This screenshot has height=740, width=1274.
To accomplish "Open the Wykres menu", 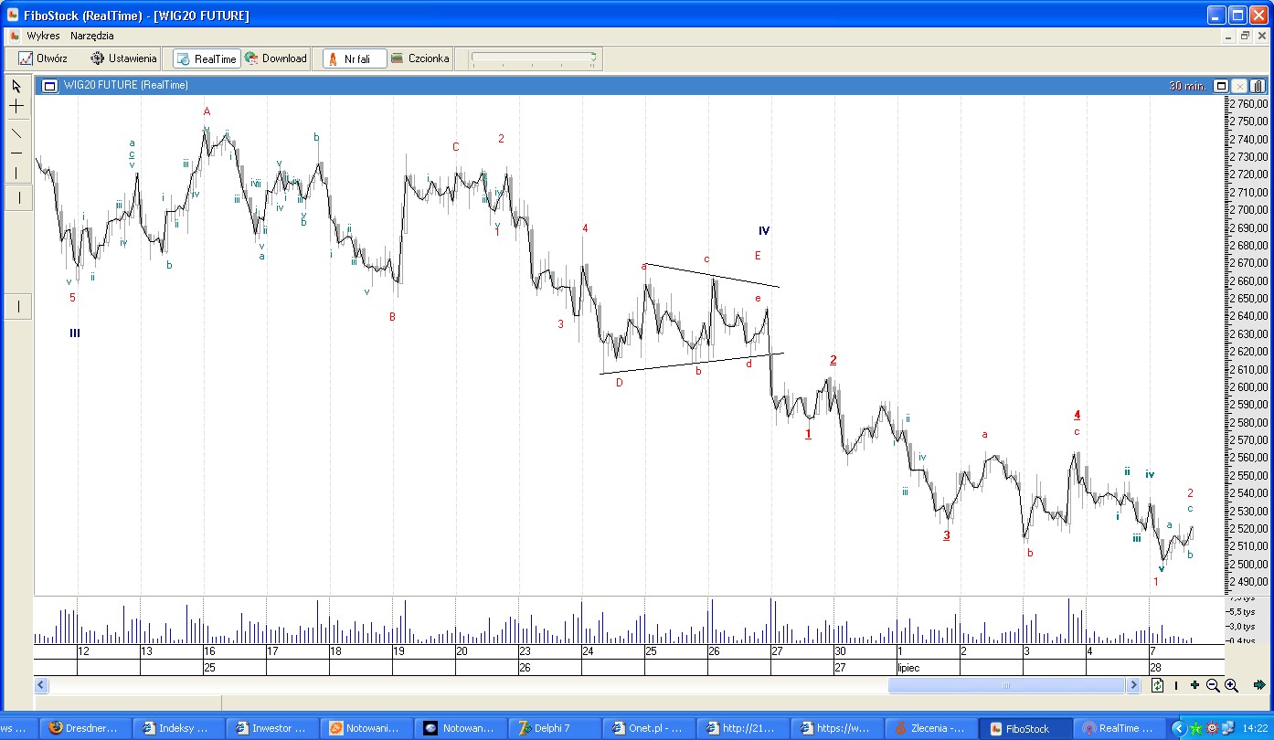I will click(43, 36).
